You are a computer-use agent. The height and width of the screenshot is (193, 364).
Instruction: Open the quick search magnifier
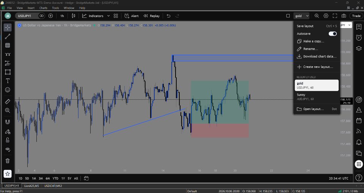click(x=317, y=16)
